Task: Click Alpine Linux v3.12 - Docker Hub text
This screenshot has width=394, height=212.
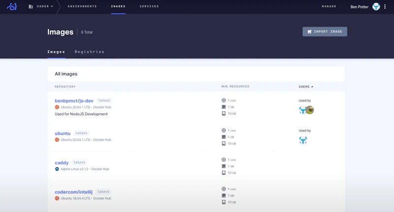Action: coord(85,169)
